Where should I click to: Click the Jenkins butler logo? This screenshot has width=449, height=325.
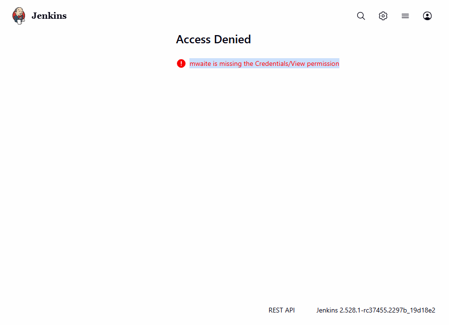pos(19,16)
